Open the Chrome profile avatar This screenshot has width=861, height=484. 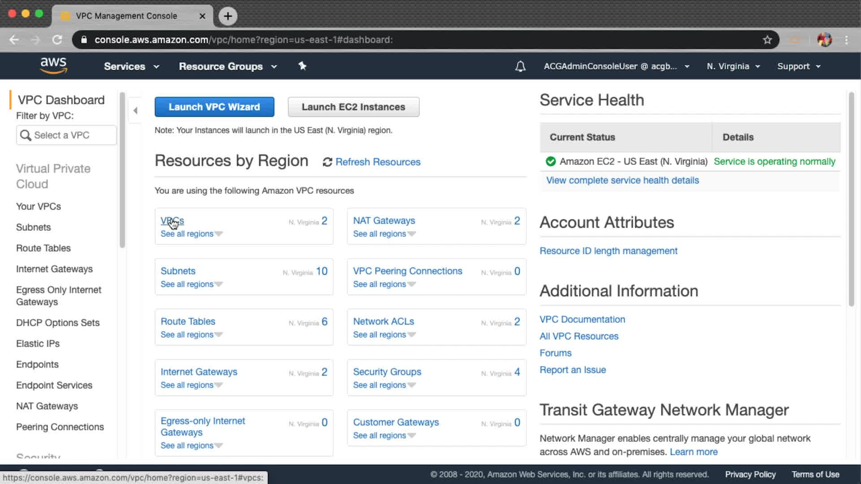pyautogui.click(x=824, y=40)
